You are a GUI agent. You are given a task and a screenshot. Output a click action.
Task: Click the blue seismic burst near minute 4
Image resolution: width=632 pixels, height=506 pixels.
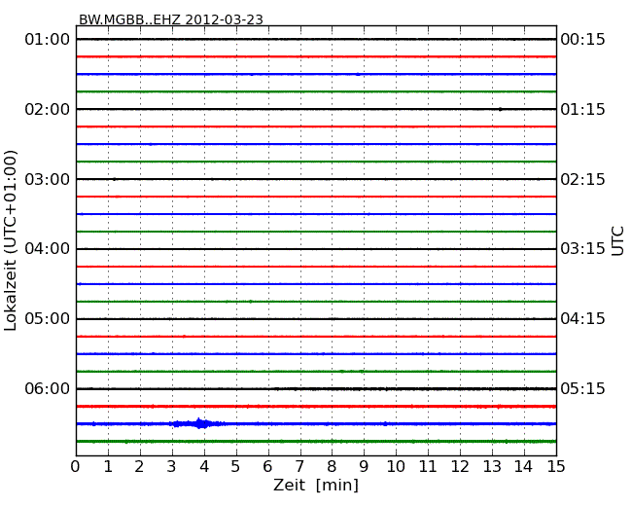pos(198,423)
